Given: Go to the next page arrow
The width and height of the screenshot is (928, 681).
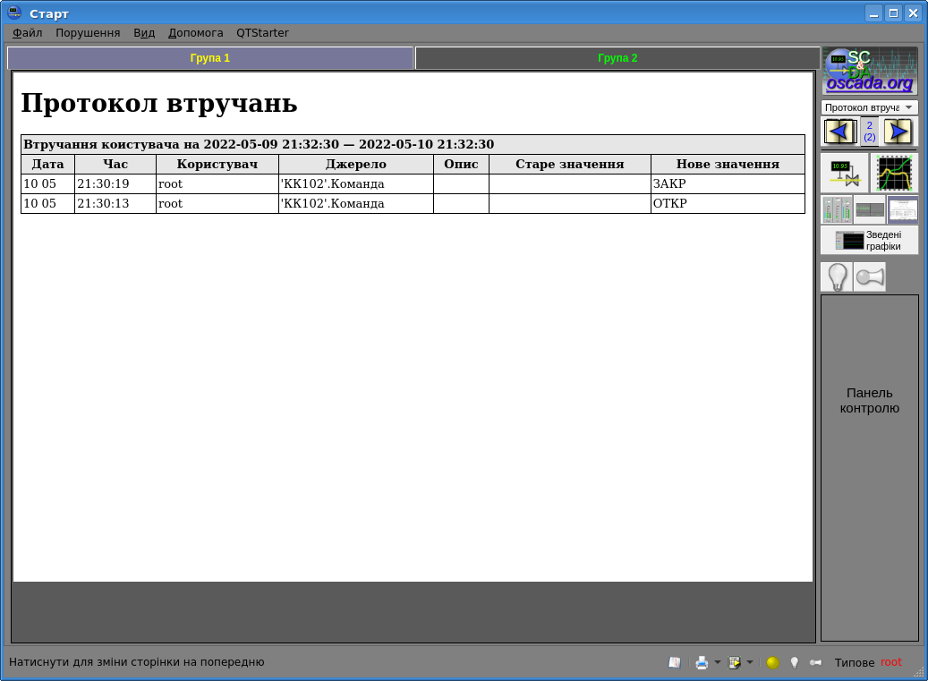Looking at the screenshot, I should tap(898, 132).
